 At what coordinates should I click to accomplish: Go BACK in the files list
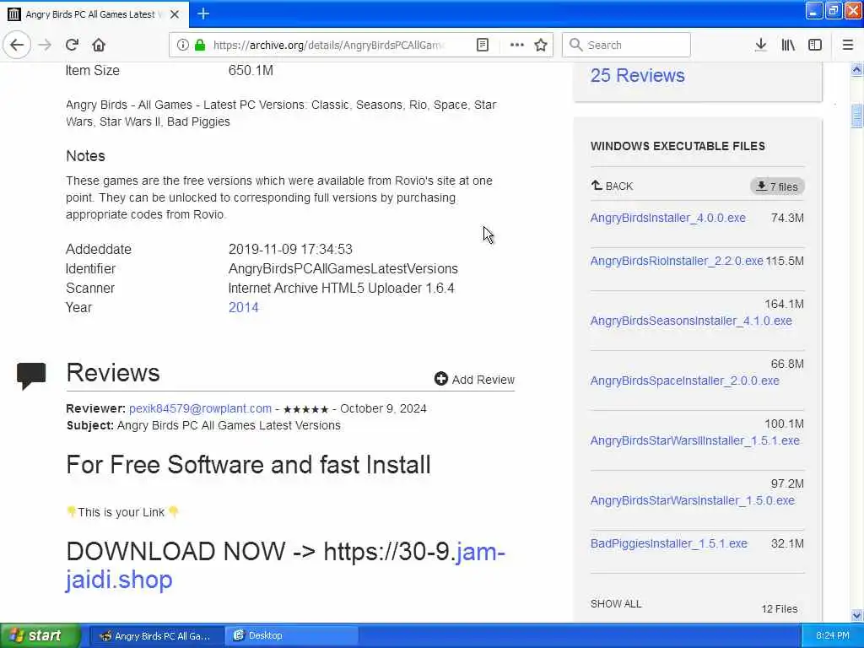(x=612, y=186)
